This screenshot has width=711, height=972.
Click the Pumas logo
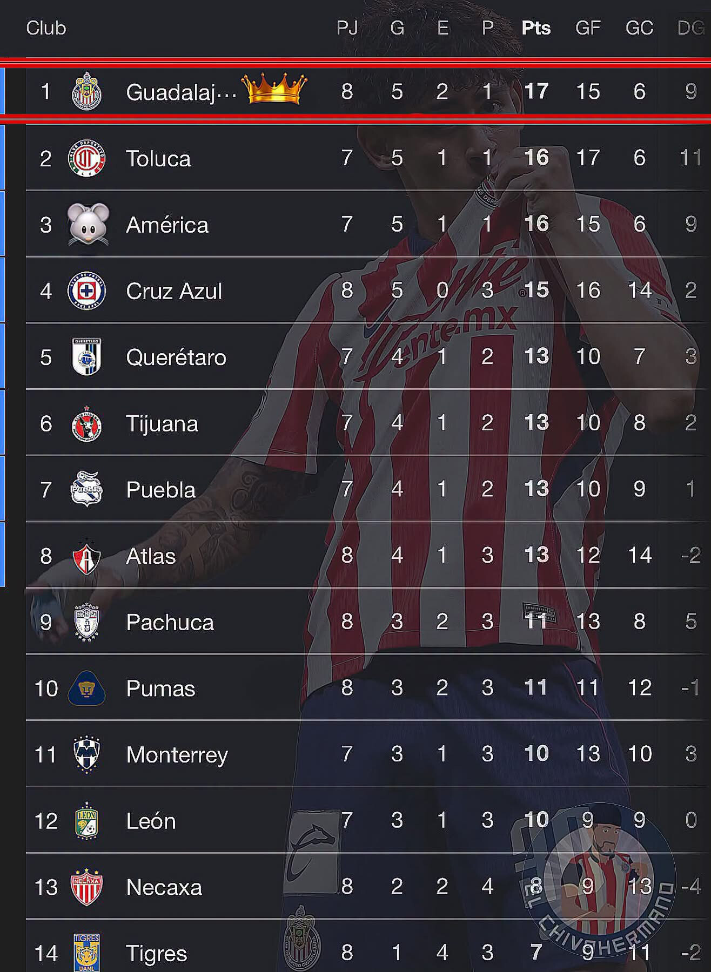86,688
